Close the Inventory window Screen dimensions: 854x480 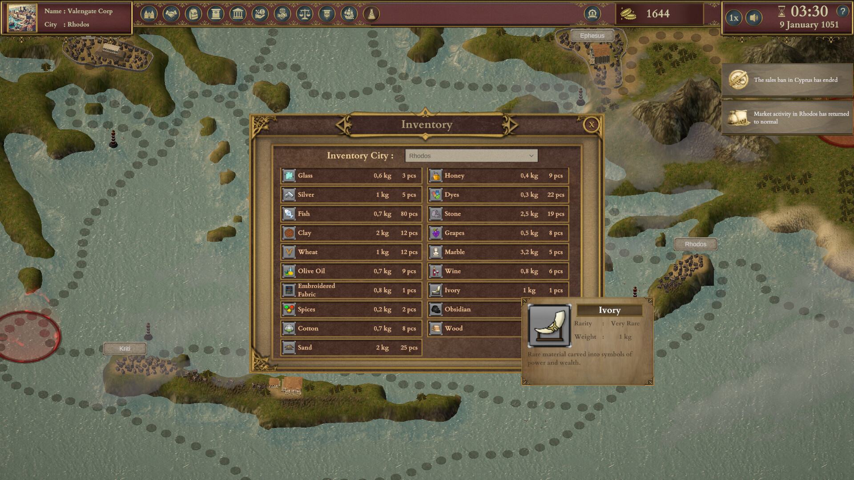tap(591, 125)
